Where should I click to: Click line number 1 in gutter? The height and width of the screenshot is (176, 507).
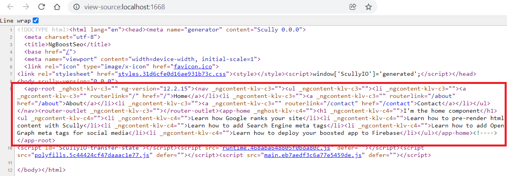pos(11,30)
